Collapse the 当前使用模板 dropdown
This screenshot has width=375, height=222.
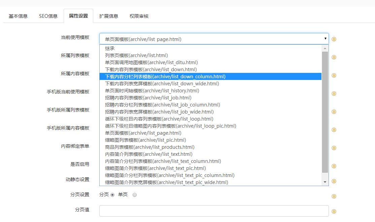pos(325,39)
